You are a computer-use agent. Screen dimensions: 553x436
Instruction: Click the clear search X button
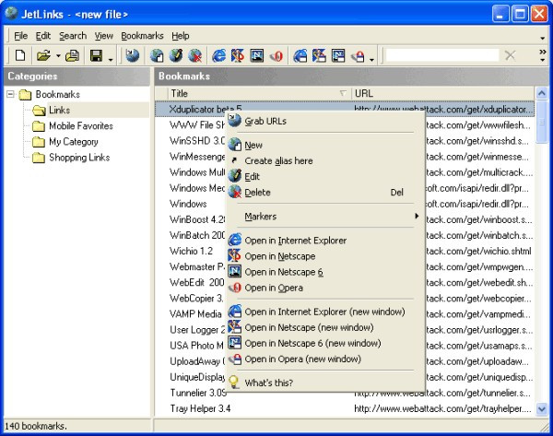[510, 55]
